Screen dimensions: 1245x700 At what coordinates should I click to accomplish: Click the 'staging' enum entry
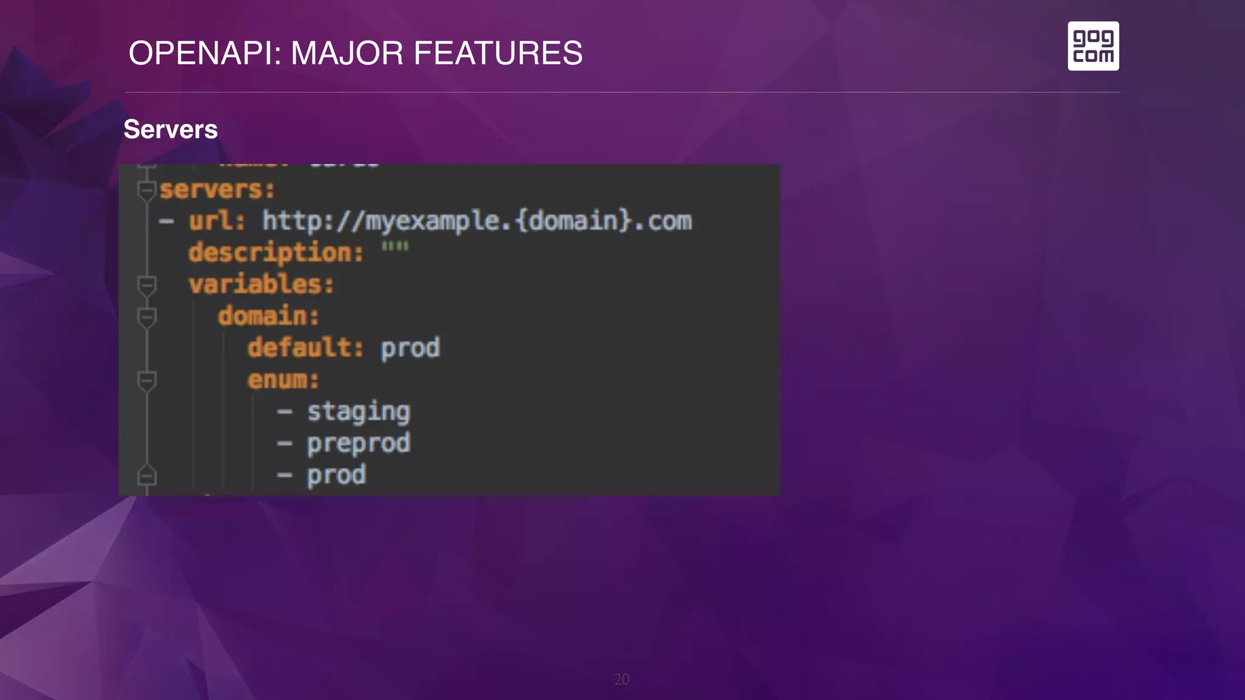click(x=359, y=413)
